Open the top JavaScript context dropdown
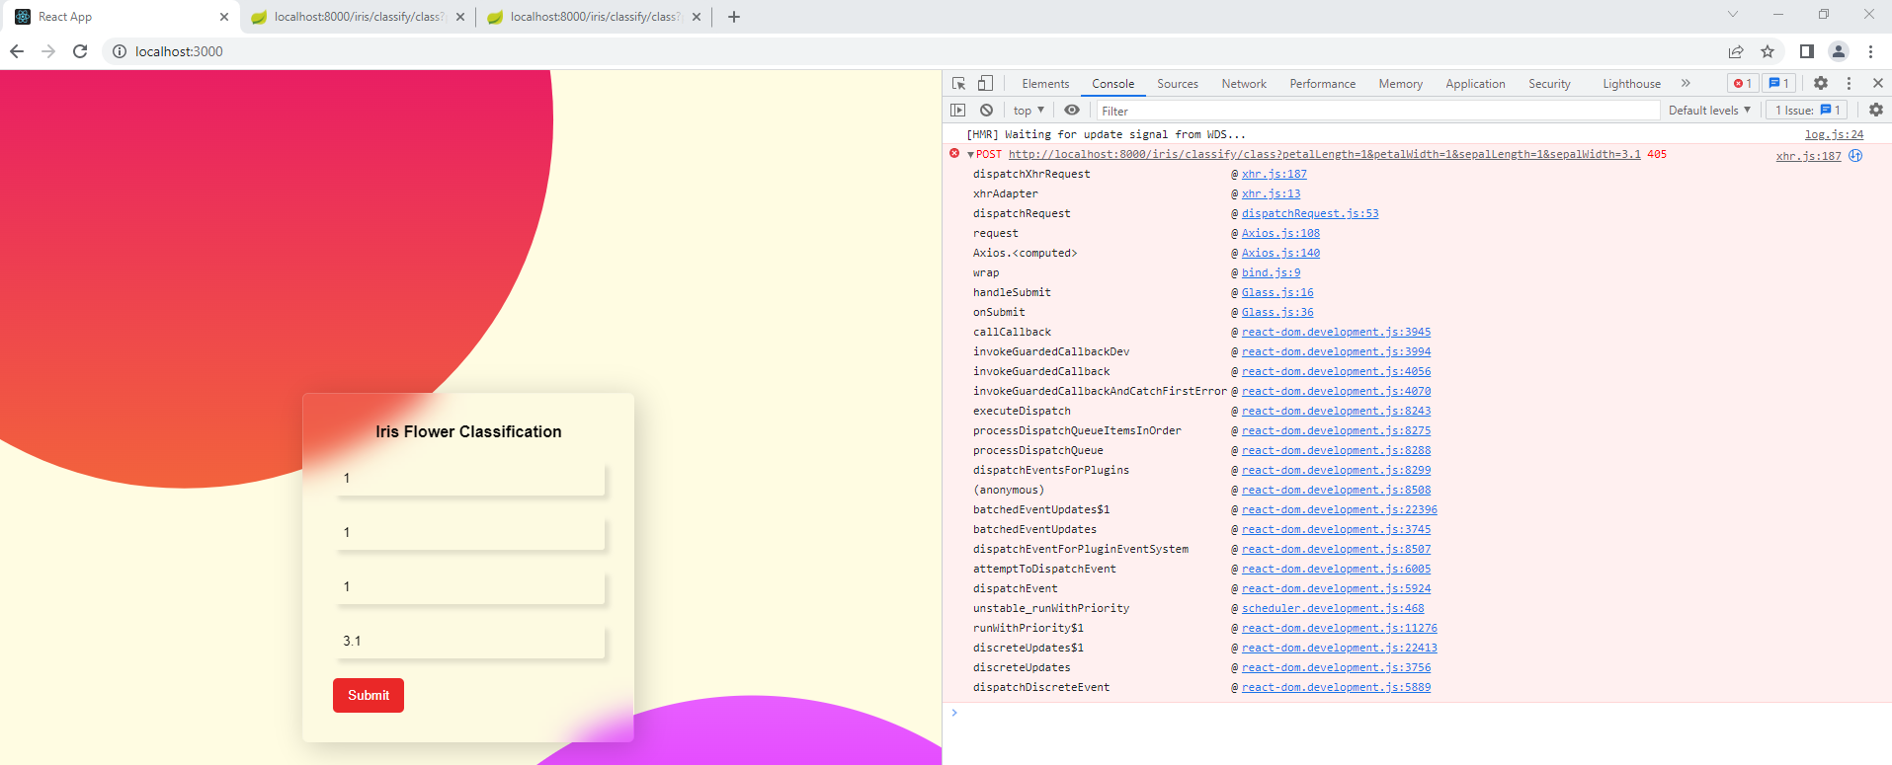Viewport: 1892px width, 765px height. coord(1028,111)
